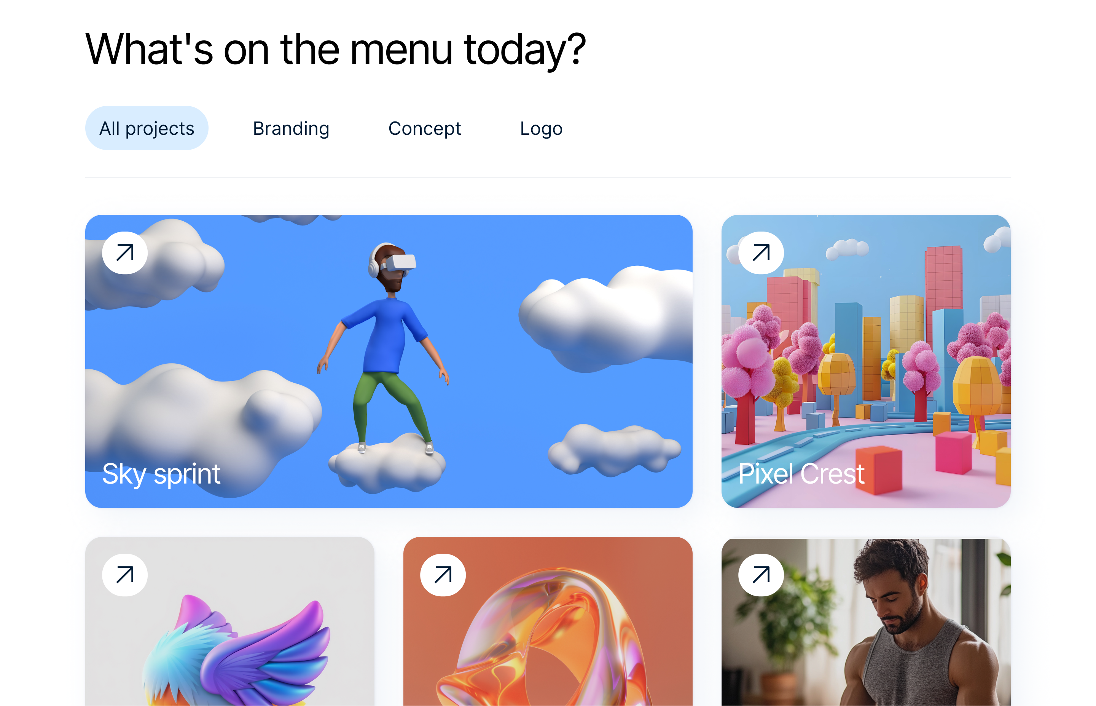View the VR man on clouds thumbnail

389,361
